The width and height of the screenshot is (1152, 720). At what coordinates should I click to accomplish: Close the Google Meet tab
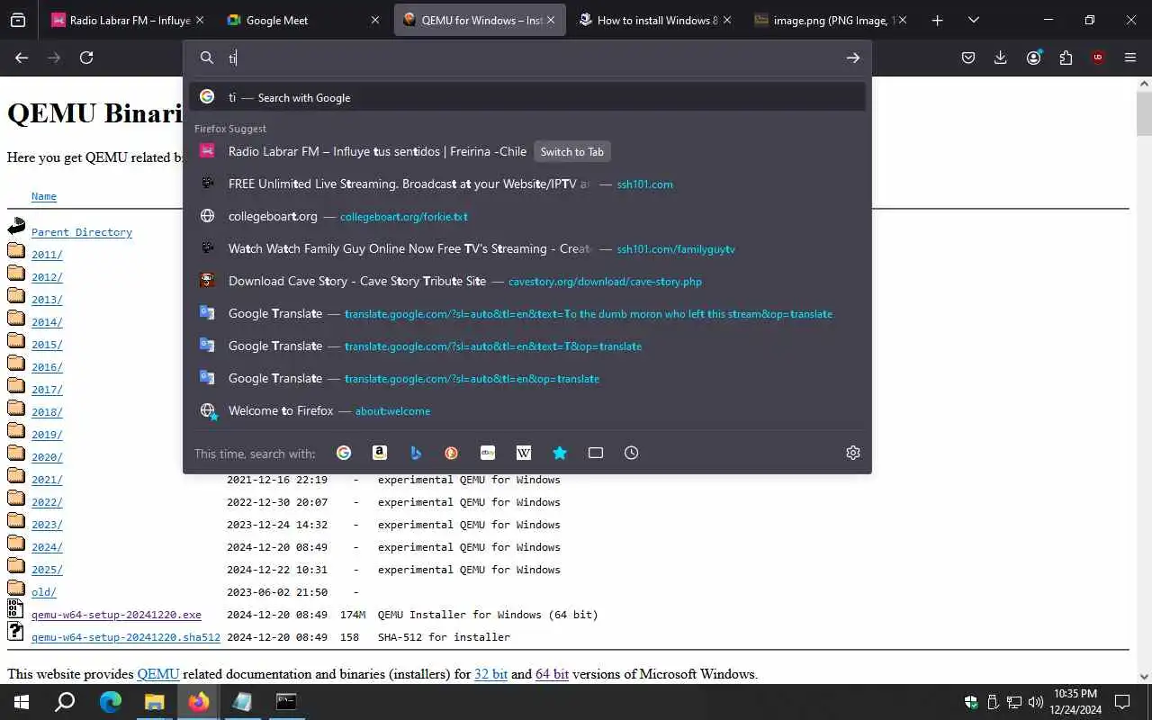coord(374,20)
